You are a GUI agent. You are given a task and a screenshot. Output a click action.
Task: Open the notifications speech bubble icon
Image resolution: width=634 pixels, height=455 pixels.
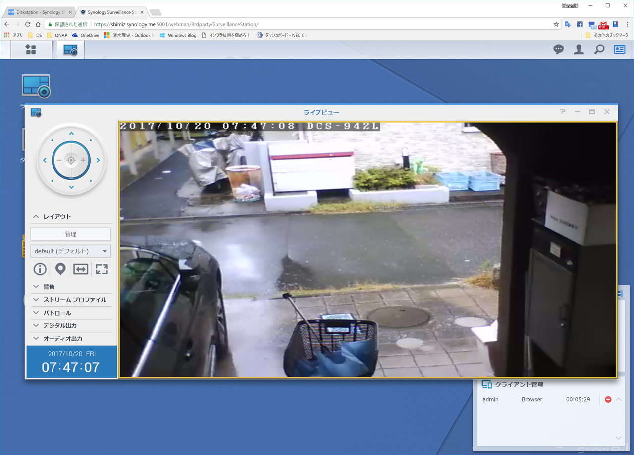click(x=558, y=49)
